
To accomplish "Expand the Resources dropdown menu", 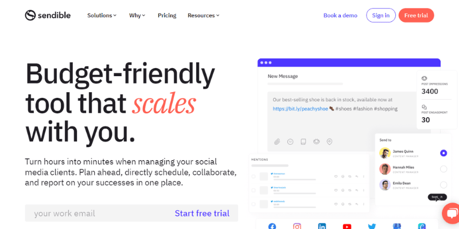I will [203, 15].
